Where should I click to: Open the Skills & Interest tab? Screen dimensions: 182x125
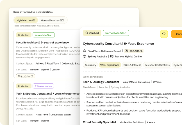[132, 65]
